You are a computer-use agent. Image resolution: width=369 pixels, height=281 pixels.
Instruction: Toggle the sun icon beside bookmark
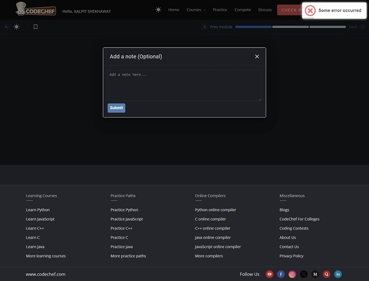click(16, 27)
